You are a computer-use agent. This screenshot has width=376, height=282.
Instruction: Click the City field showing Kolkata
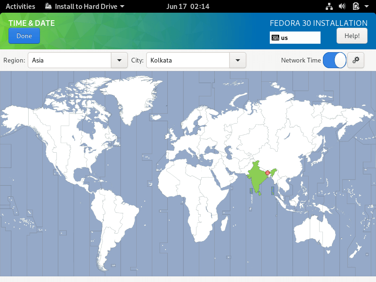(188, 60)
